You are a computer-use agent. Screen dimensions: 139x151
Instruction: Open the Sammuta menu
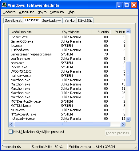tap(57, 12)
